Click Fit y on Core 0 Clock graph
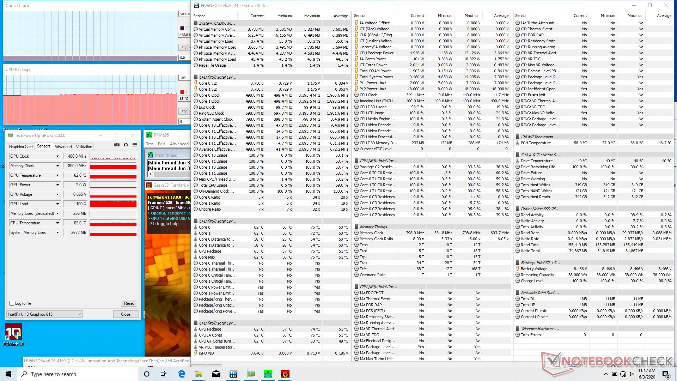The width and height of the screenshot is (677, 381). tap(183, 47)
